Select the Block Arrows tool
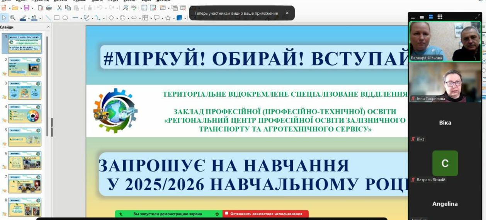 point(134,18)
